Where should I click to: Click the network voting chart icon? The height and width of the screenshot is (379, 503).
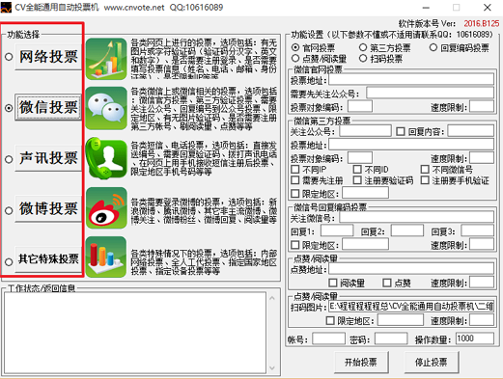coord(106,59)
